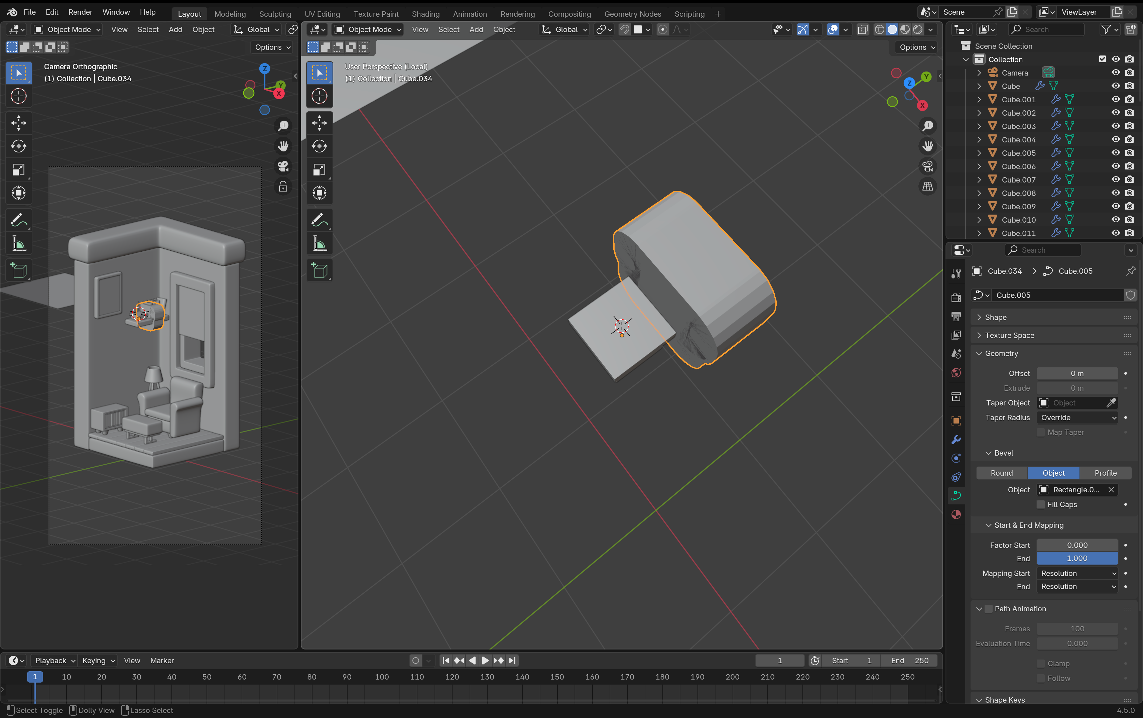The height and width of the screenshot is (718, 1143).
Task: Open the Marker menu in timeline
Action: pos(162,661)
